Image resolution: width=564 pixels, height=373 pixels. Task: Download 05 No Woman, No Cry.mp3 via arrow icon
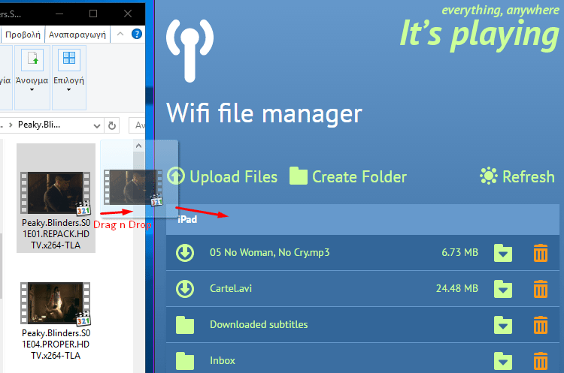click(185, 253)
